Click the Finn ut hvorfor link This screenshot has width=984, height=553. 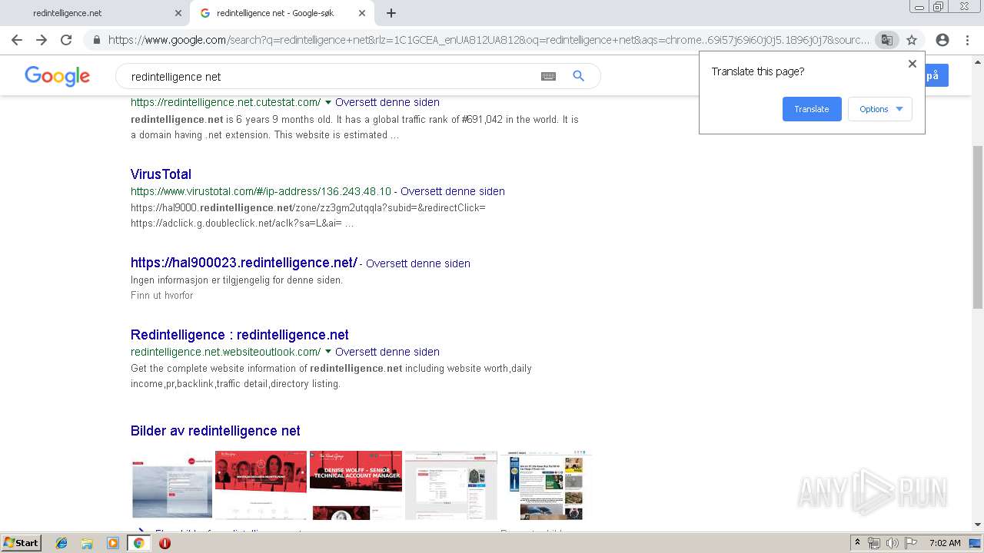pos(161,296)
